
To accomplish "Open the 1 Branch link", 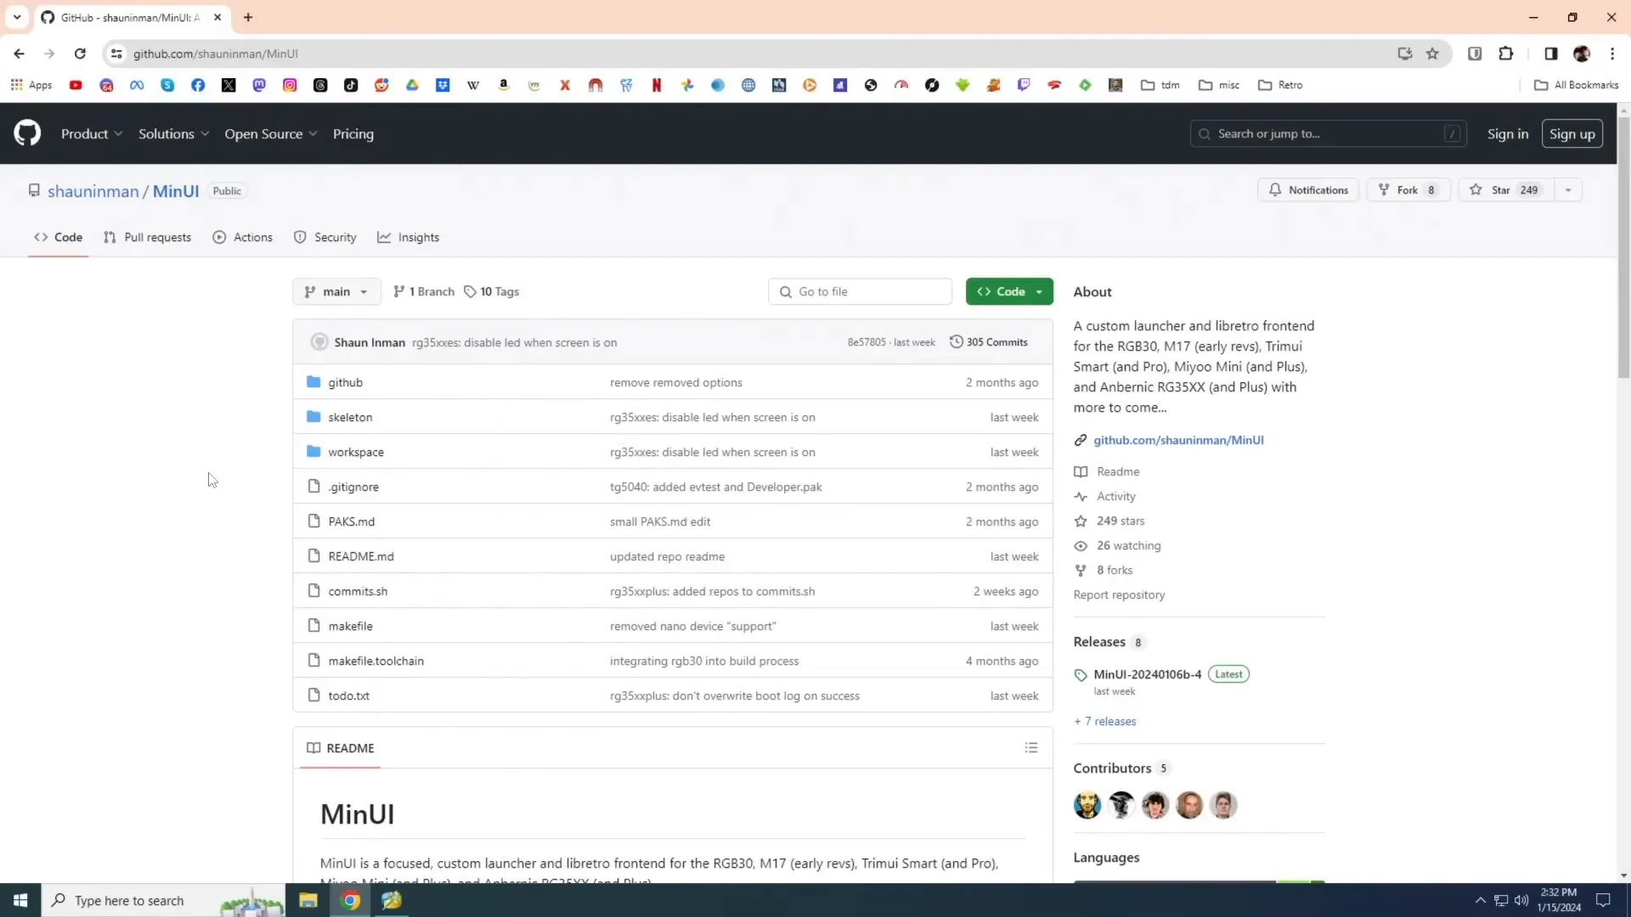I will 424,291.
